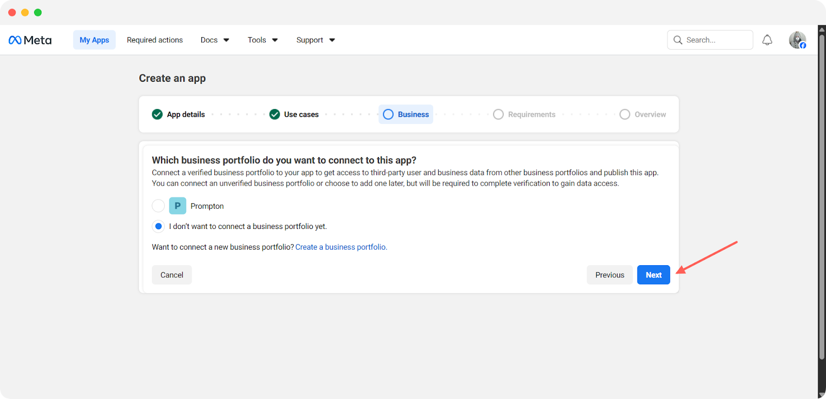Select the Prompton radio button
The image size is (826, 399).
point(158,206)
